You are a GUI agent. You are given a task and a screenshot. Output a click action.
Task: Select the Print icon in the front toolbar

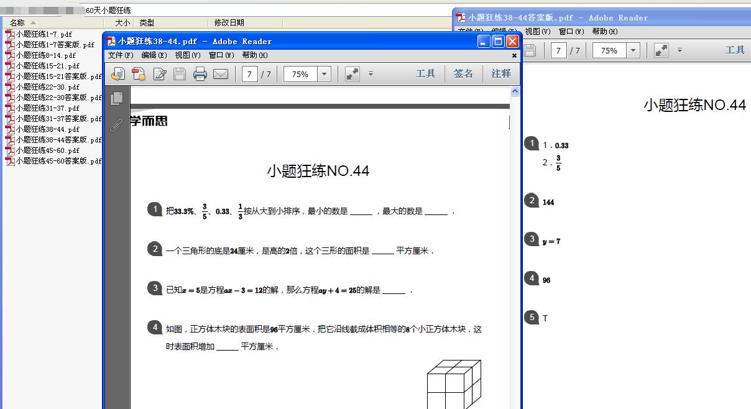point(200,74)
